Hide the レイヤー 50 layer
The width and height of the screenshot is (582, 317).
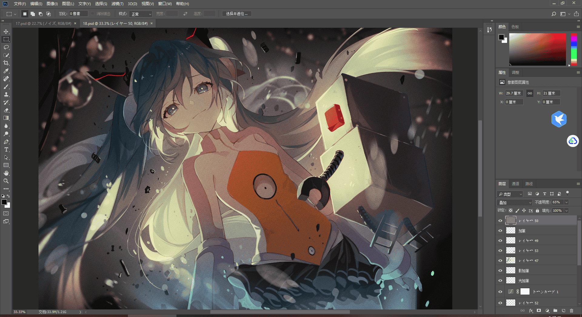click(x=500, y=221)
